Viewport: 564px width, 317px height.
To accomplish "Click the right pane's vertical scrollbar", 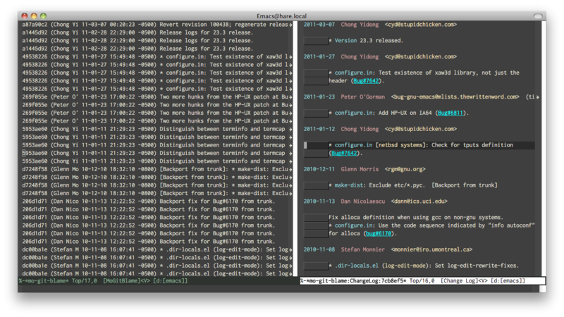I will pos(544,149).
